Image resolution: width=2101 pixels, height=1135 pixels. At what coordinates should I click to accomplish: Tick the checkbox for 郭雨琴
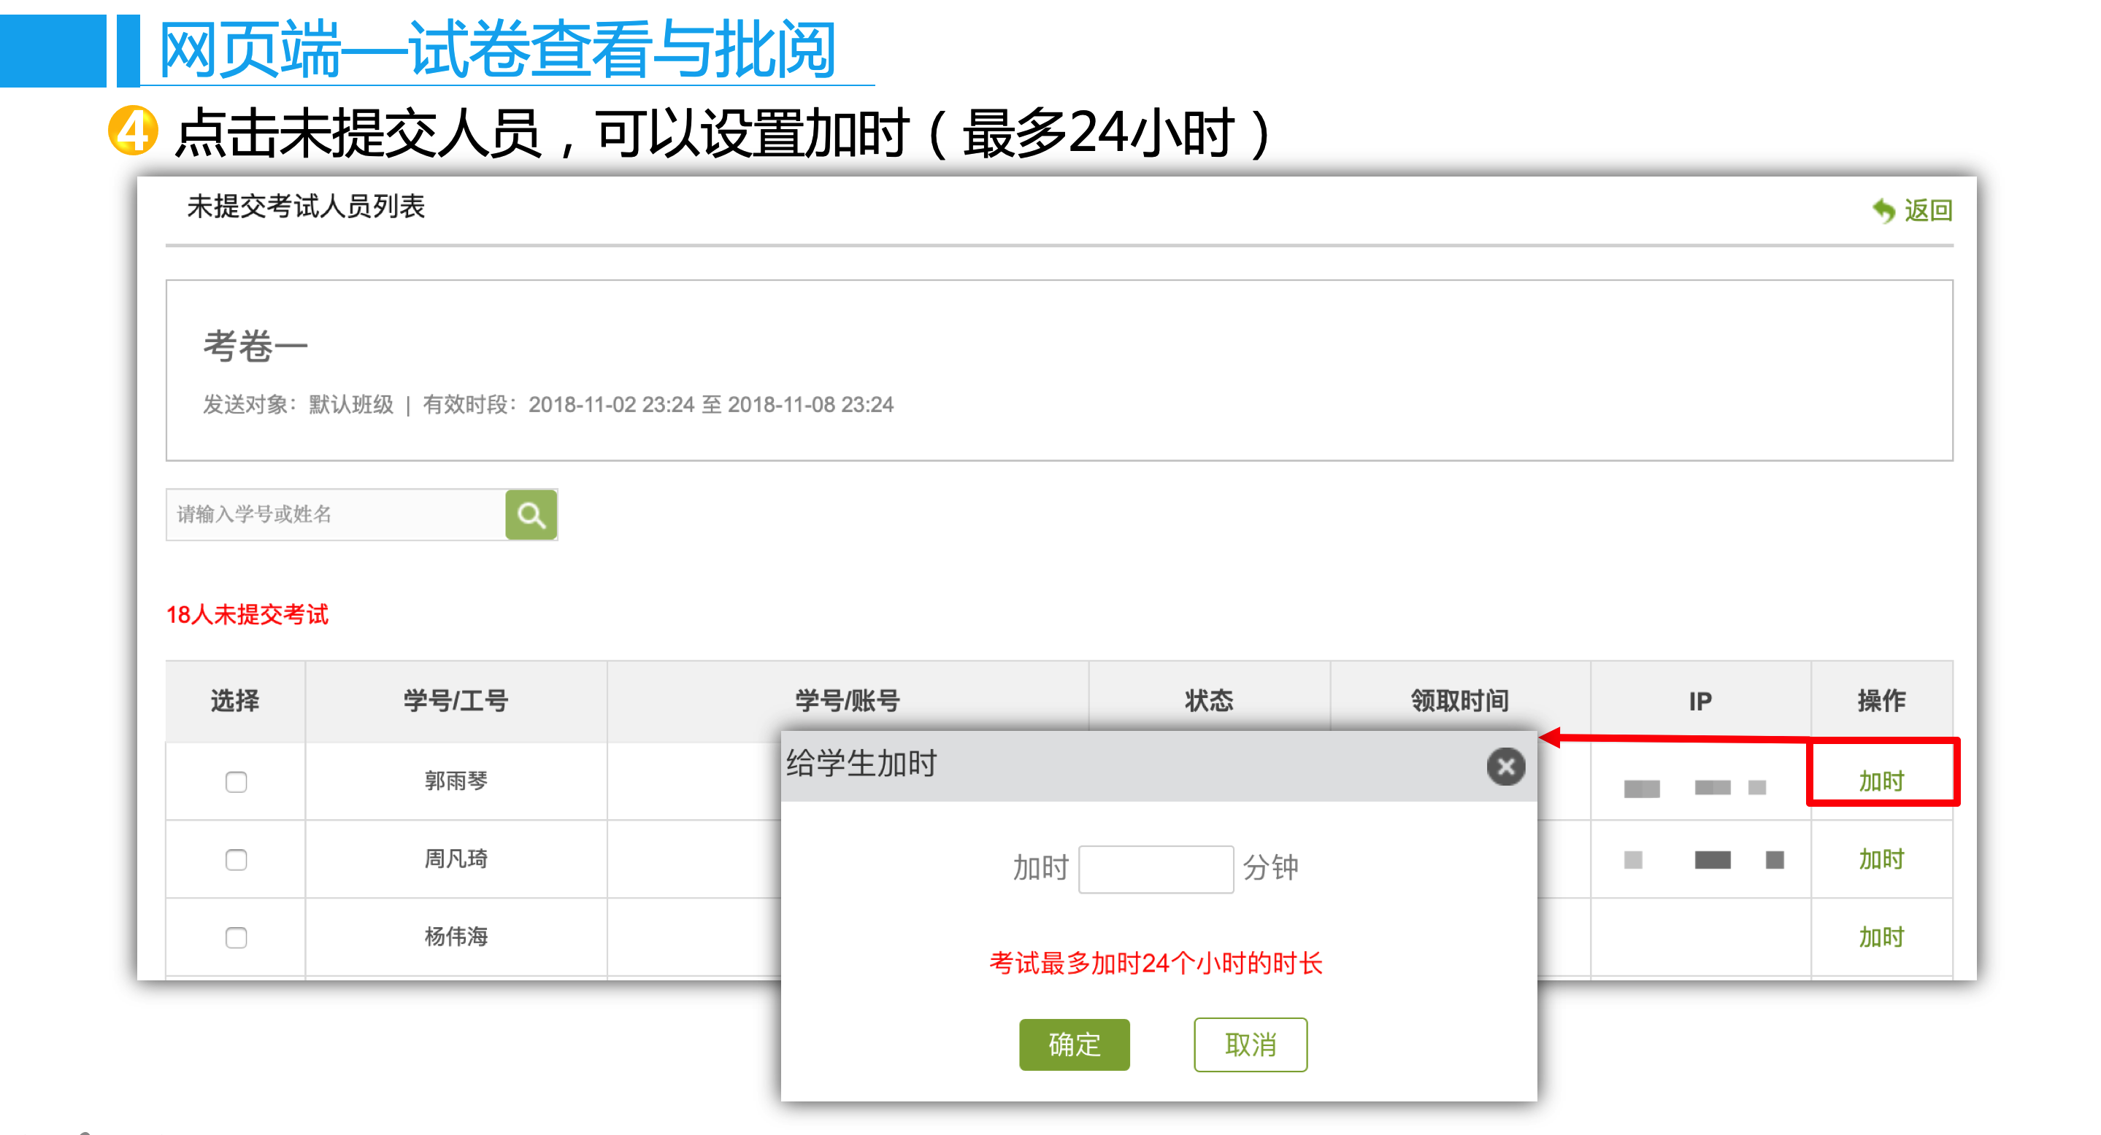[x=236, y=781]
